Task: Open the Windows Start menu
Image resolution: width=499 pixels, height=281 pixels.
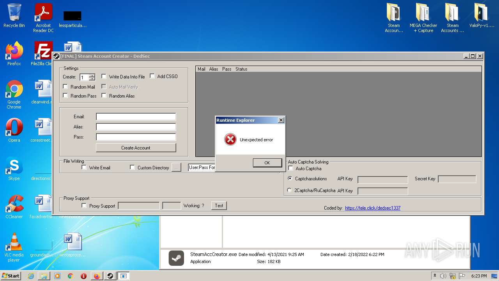Action: tap(11, 276)
